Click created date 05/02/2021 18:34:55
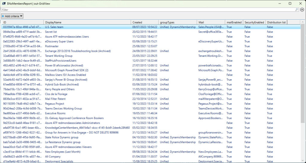Image resolution: width=306 pixels, height=163 pixels. (x=145, y=128)
